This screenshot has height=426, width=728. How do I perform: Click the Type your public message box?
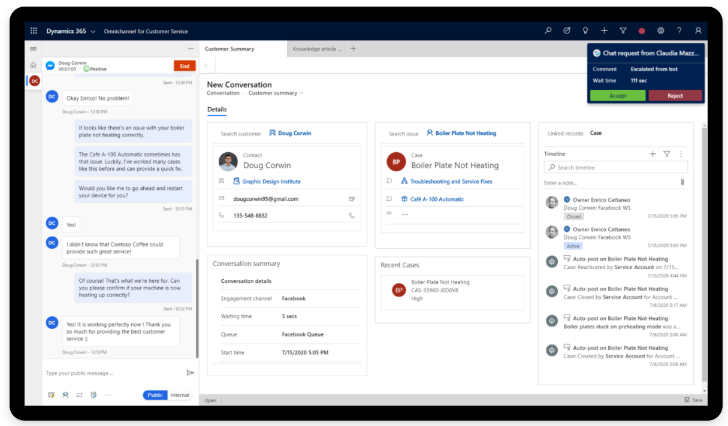(114, 373)
